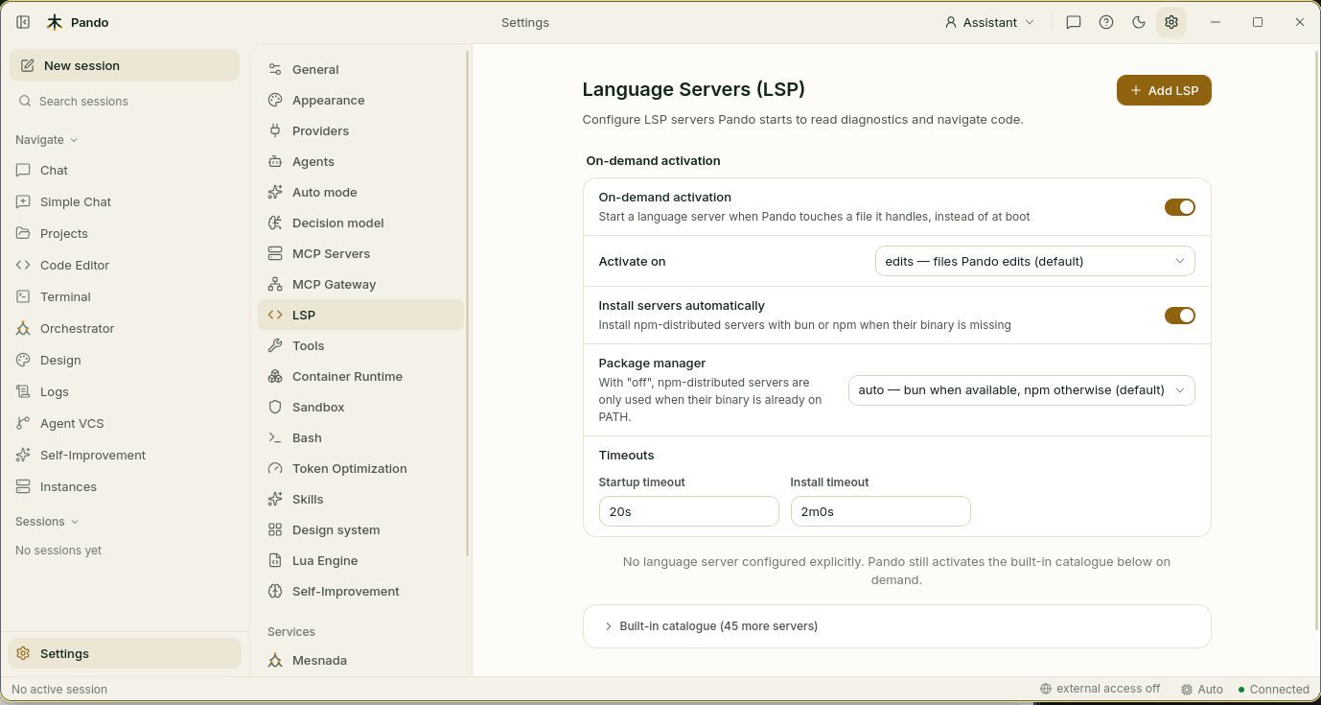Start a New session
1321x705 pixels.
click(x=125, y=65)
